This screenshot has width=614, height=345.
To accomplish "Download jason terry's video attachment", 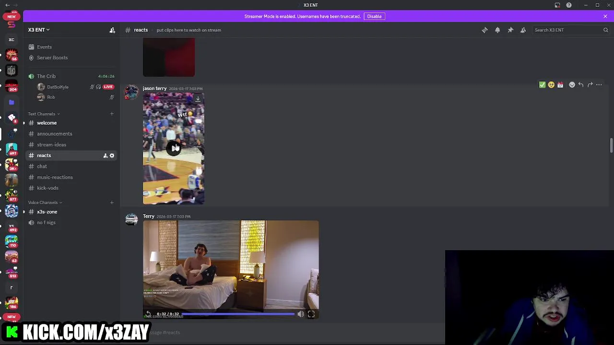I will click(x=198, y=99).
